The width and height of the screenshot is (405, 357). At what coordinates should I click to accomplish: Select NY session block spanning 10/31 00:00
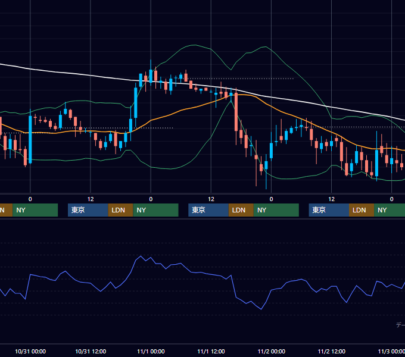tap(35, 210)
